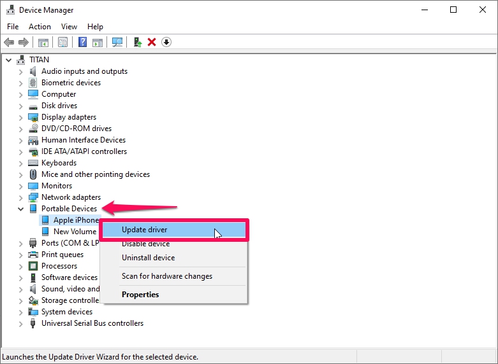This screenshot has width=498, height=364.
Task: Click the Back arrow toolbar icon
Action: click(9, 42)
